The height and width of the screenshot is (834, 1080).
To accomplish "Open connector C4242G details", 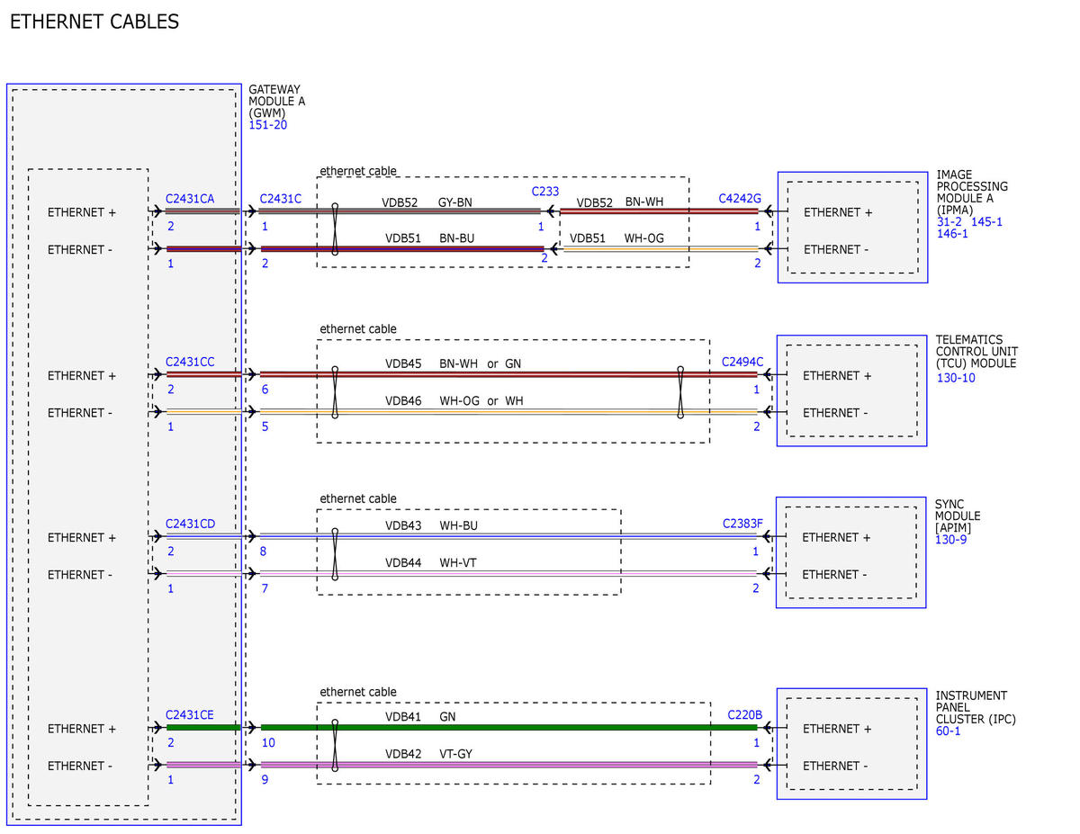I will (740, 199).
